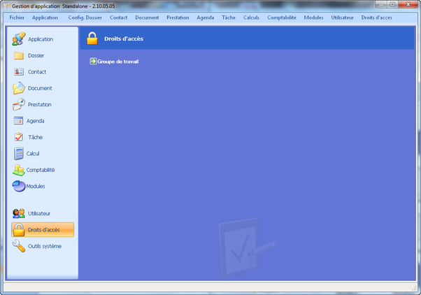This screenshot has height=295, width=421.
Task: Expand the Calculs menu in menu bar
Action: tap(251, 17)
